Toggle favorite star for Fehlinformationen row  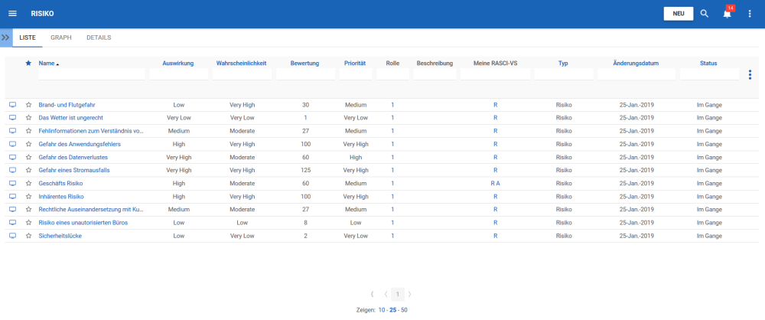pos(28,131)
